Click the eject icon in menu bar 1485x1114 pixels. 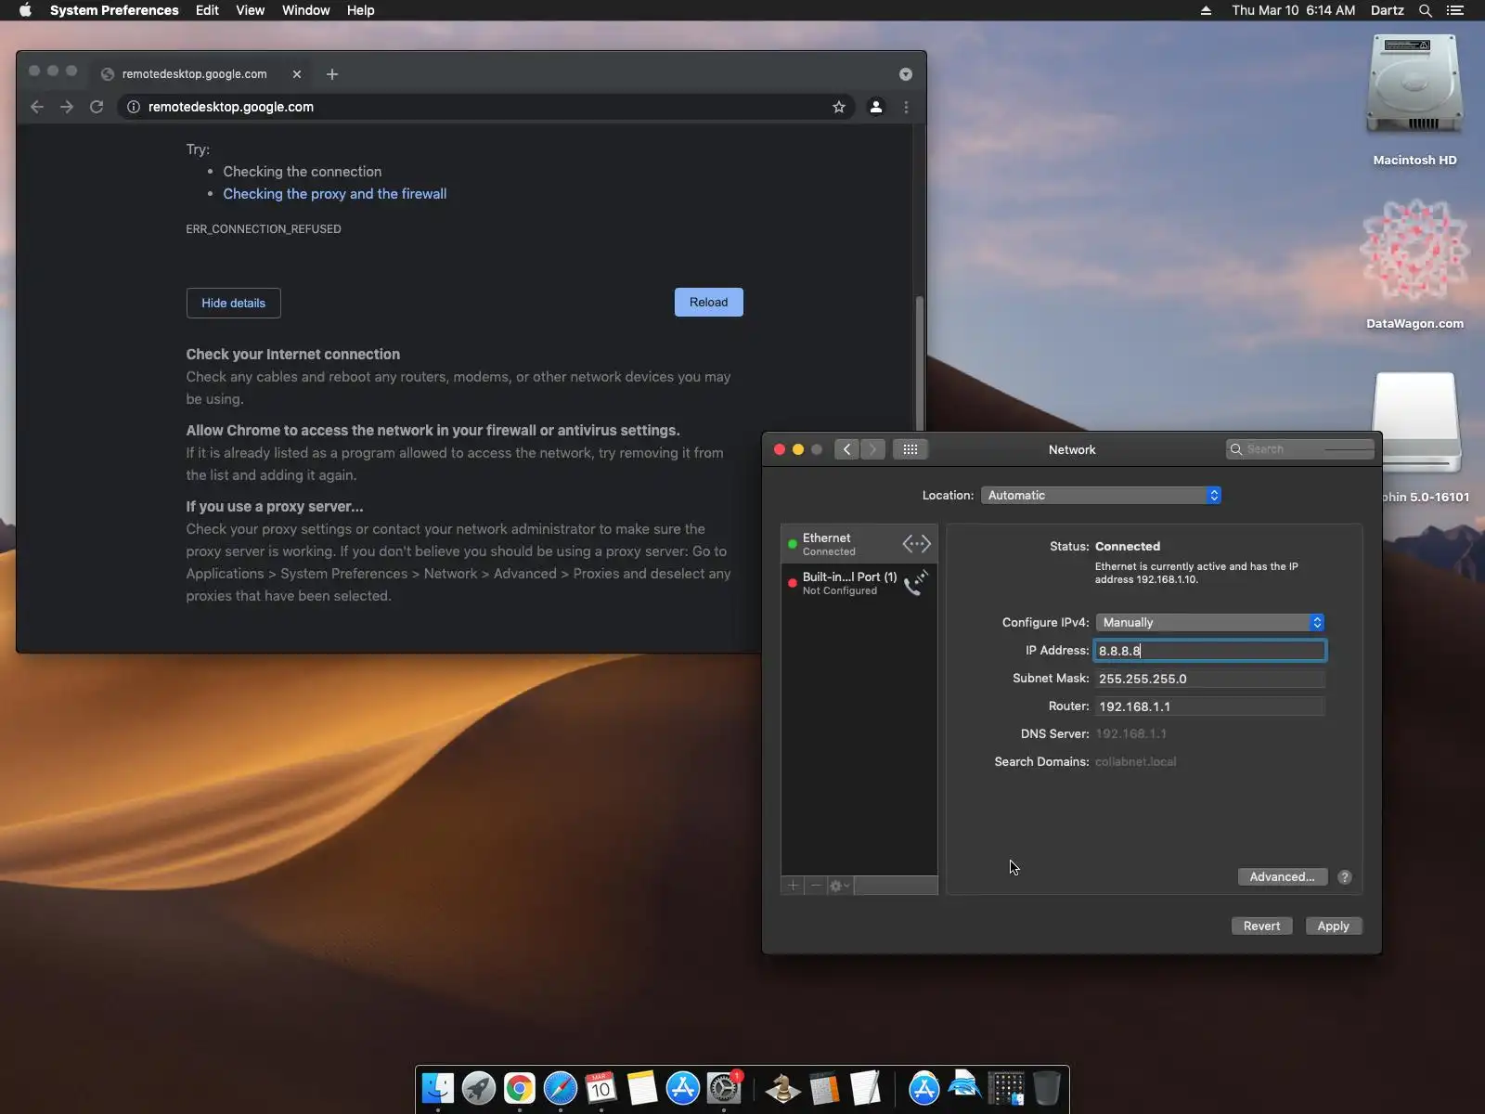(1206, 10)
